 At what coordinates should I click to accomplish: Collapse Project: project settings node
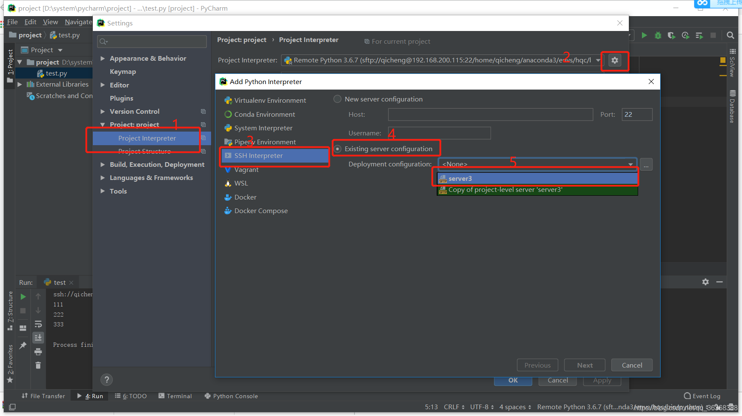tap(103, 125)
